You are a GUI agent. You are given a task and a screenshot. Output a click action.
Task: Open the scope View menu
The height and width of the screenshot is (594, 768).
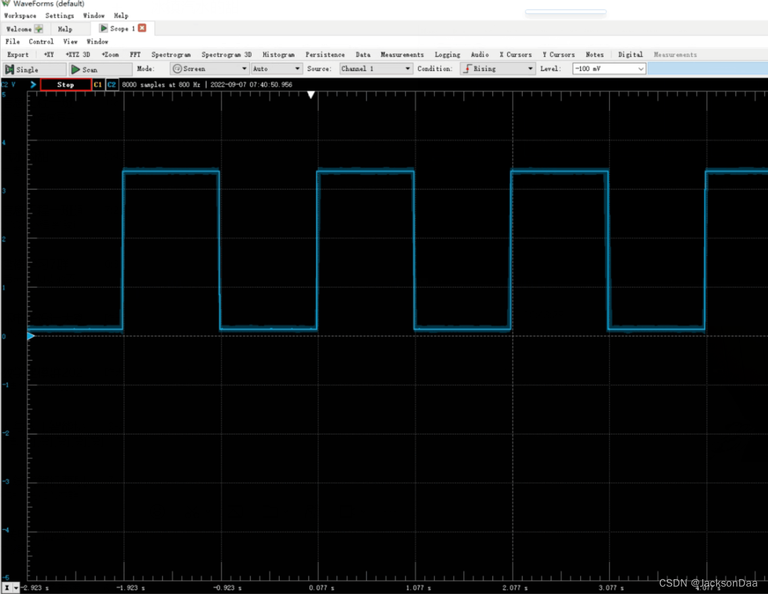click(x=70, y=42)
